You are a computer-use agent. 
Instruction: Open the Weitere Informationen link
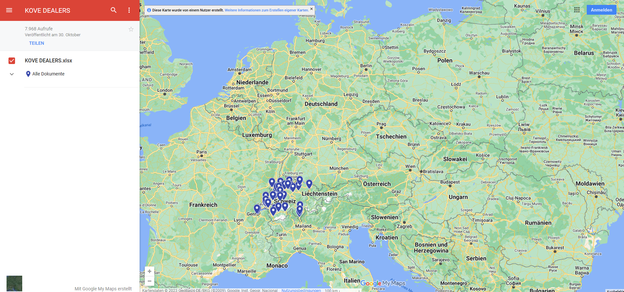pyautogui.click(x=266, y=10)
